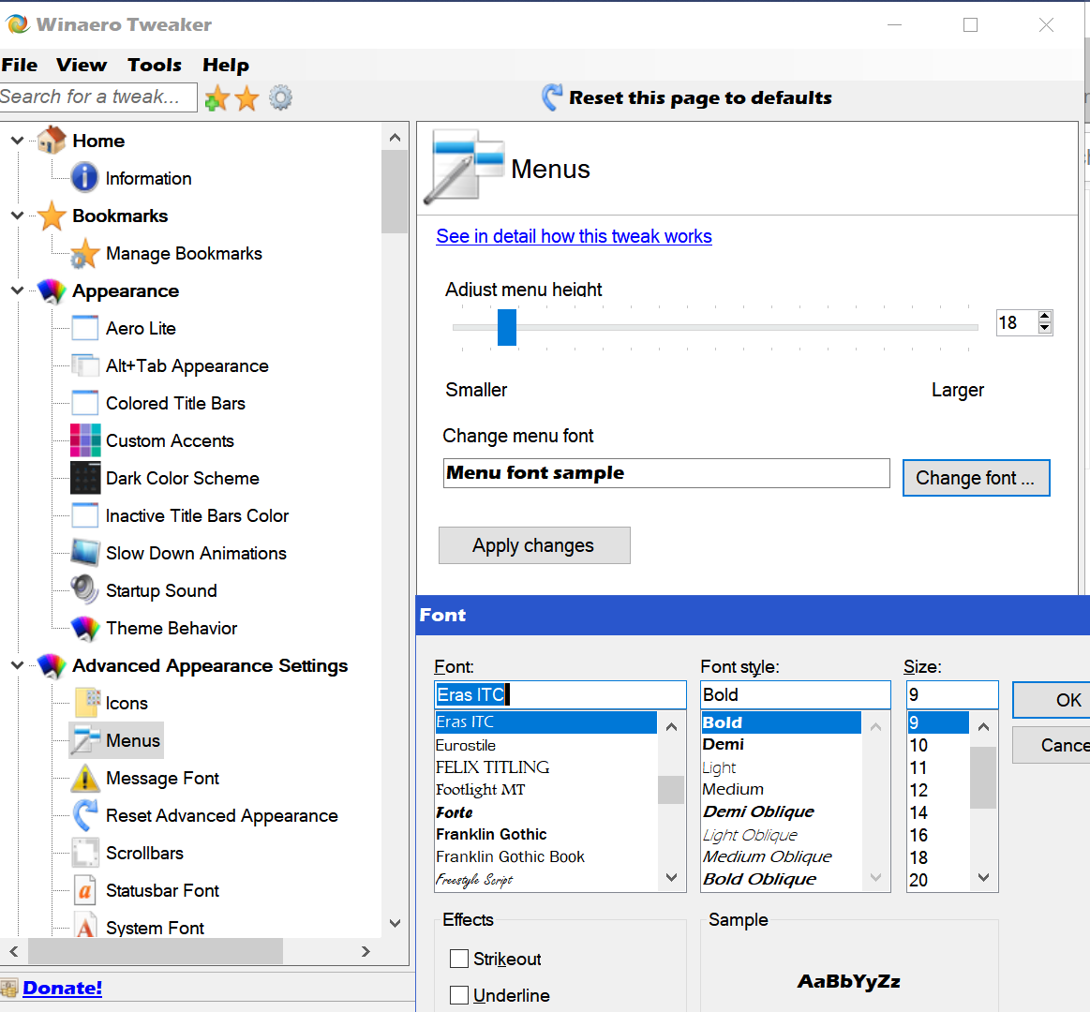This screenshot has width=1090, height=1012.
Task: Select Demi Oblique font style
Action: (758, 811)
